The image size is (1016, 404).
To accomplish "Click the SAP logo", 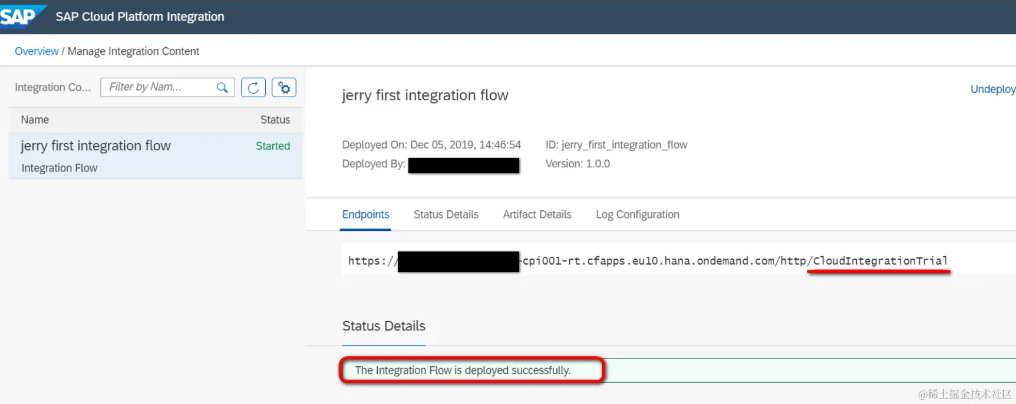I will (19, 16).
